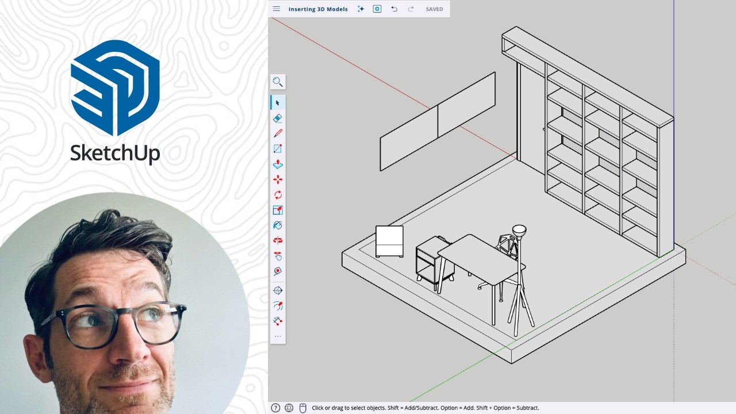
Task: Choose the Rotate tool
Action: click(x=278, y=195)
